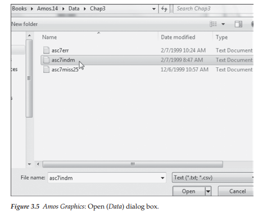Click the change view icon
This screenshot has height=217, width=258.
[213, 24]
